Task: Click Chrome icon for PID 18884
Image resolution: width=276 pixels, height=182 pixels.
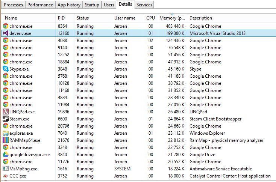Action: click(x=6, y=62)
